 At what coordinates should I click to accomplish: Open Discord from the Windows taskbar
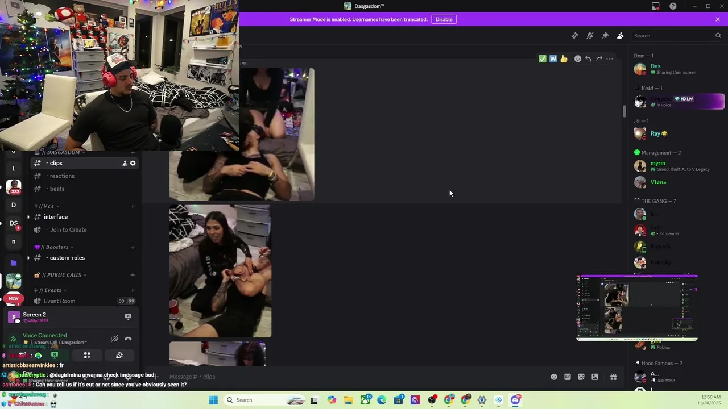[515, 400]
